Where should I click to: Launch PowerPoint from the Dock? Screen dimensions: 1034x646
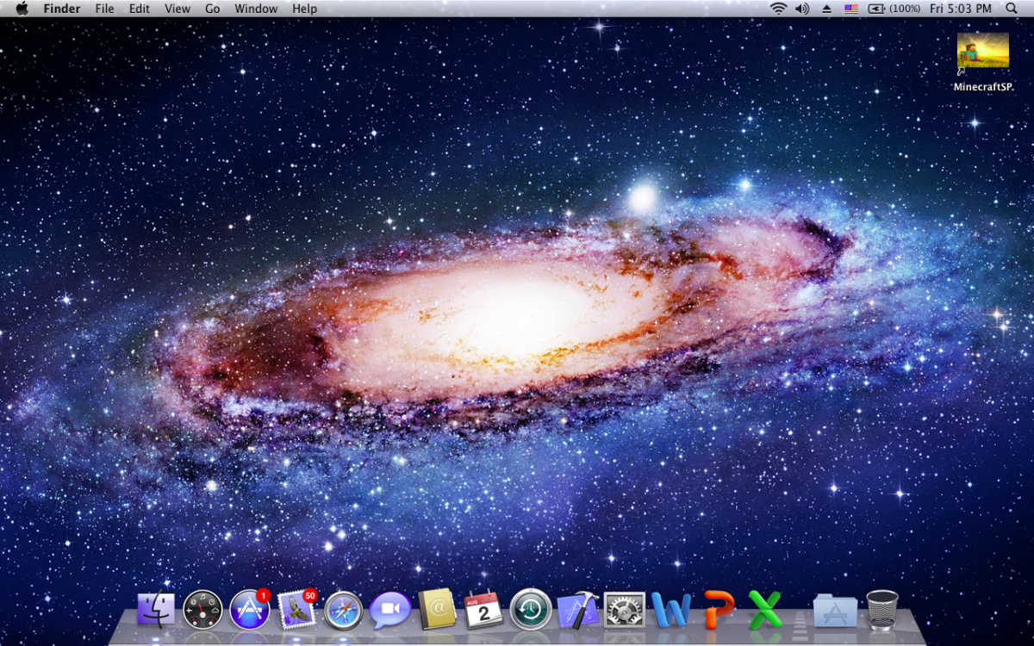718,610
